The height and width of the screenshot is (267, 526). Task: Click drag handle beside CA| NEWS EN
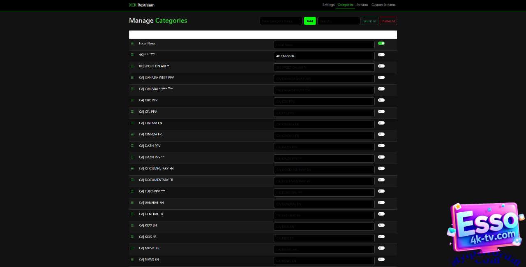click(132, 260)
